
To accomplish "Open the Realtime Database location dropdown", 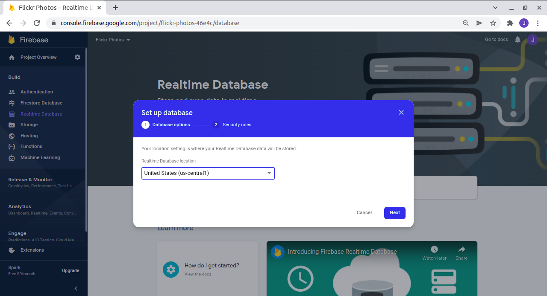I will point(208,173).
